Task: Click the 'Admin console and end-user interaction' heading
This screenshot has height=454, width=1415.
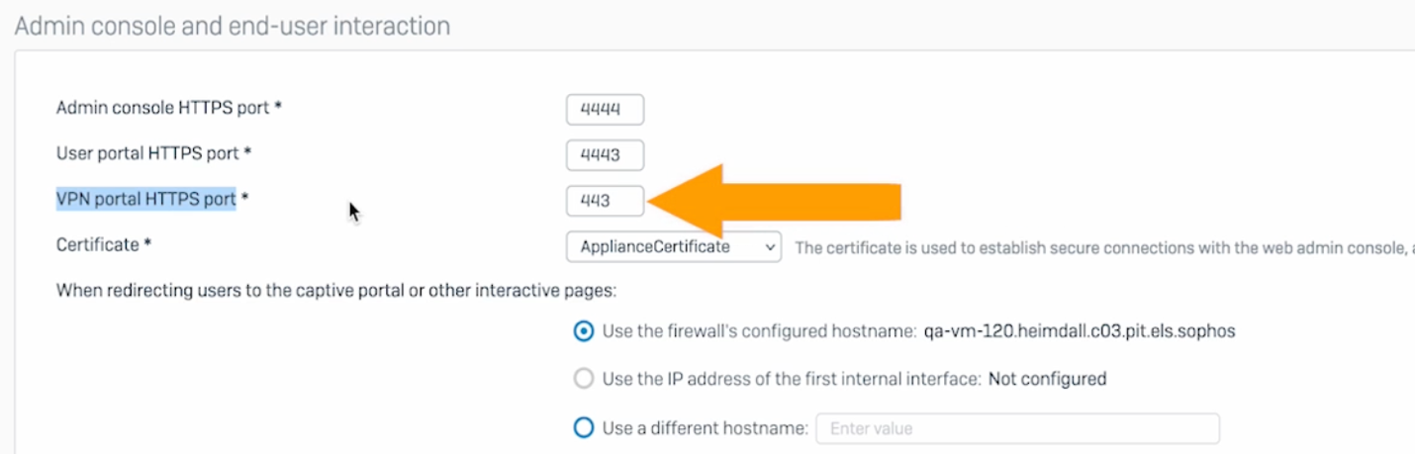Action: click(233, 26)
